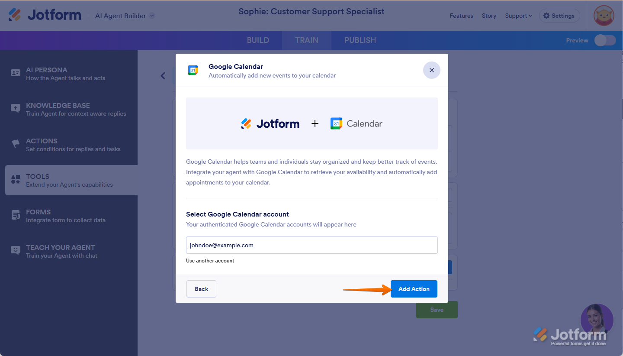Click the user avatar in header
Screen dimensions: 623x356
(x=604, y=16)
